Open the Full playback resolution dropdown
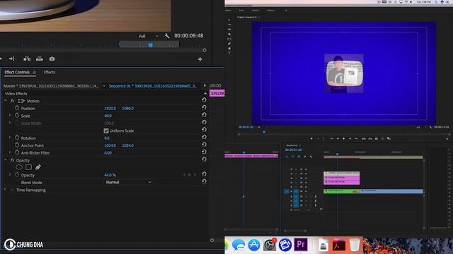 click(149, 36)
